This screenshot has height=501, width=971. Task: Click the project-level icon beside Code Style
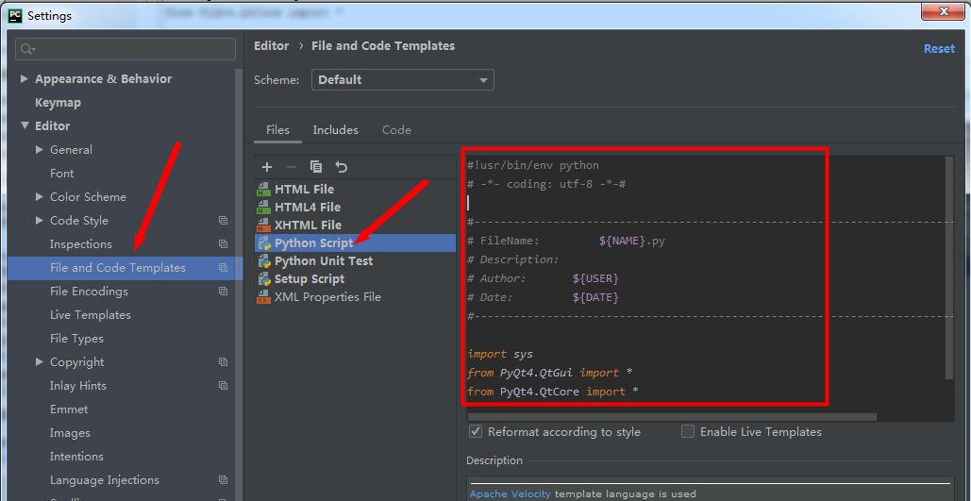[224, 221]
